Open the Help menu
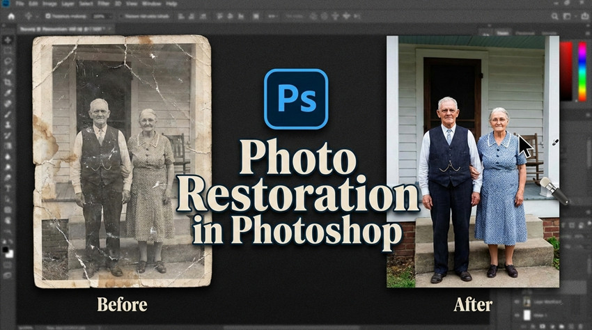This screenshot has width=592, height=330. (171, 3)
